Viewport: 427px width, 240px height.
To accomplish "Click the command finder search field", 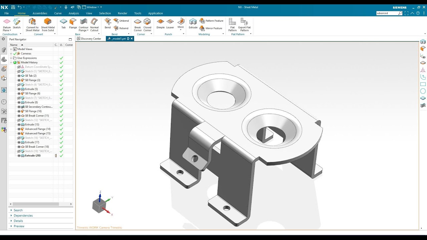I will (387, 13).
